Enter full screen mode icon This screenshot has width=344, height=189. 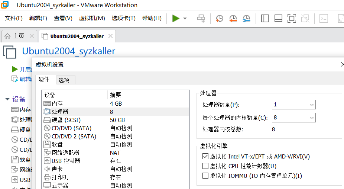coord(292,18)
